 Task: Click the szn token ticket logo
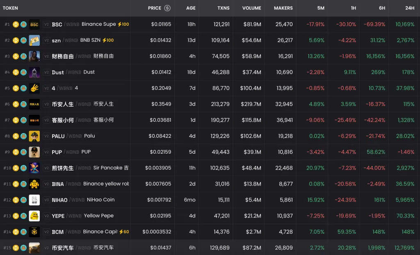(x=34, y=40)
